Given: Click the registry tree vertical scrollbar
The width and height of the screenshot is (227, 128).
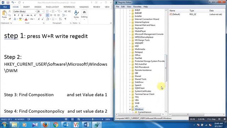Looking at the screenshot, I should click(x=166, y=68).
